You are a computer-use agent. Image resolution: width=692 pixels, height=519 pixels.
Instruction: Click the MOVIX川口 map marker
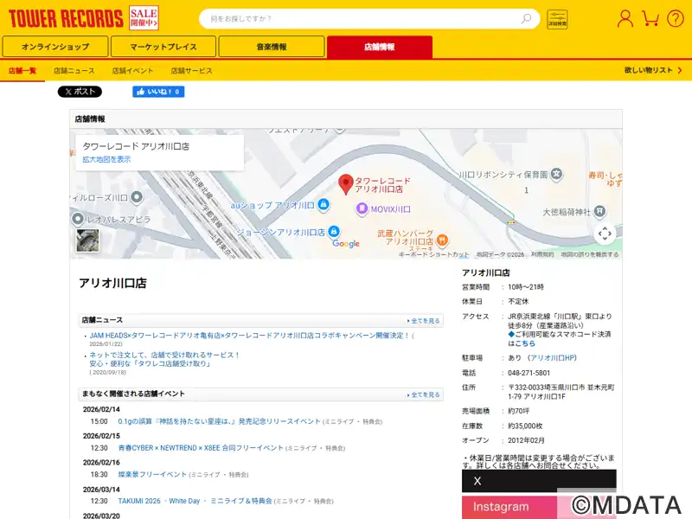362,209
